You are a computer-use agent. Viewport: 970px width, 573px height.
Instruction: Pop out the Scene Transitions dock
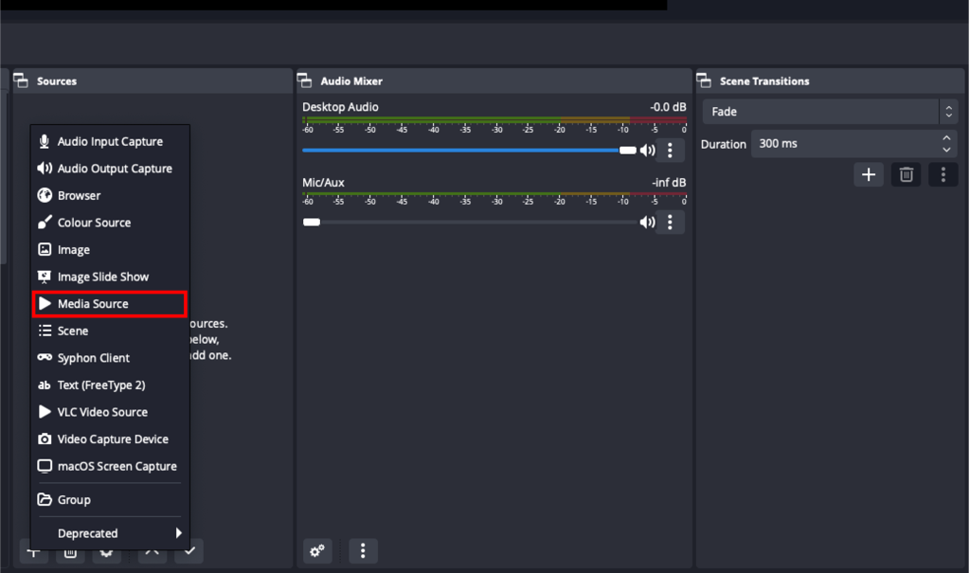pos(704,81)
